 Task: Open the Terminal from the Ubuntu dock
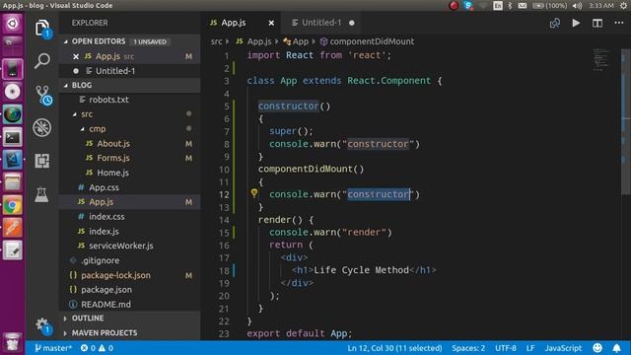[13, 138]
